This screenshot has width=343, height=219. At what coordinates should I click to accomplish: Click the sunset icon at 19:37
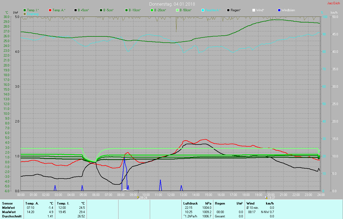[266, 198]
